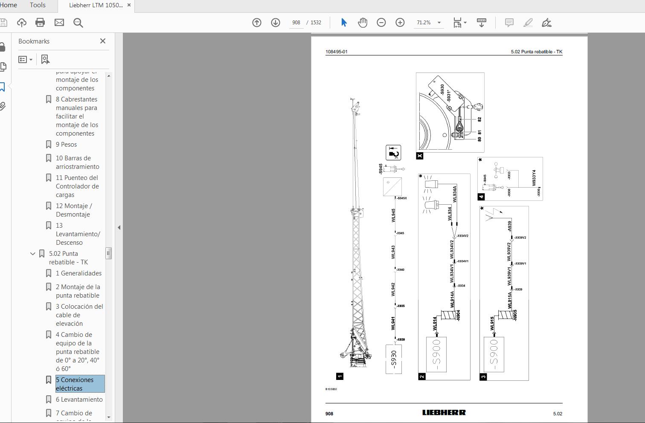Open bookmark 6 Levantamiento

pyautogui.click(x=79, y=400)
